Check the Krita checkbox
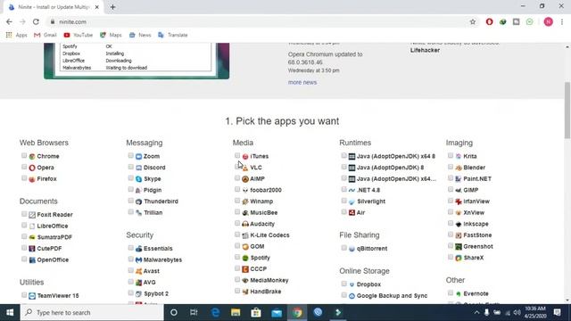Image resolution: width=571 pixels, height=321 pixels. pos(451,156)
